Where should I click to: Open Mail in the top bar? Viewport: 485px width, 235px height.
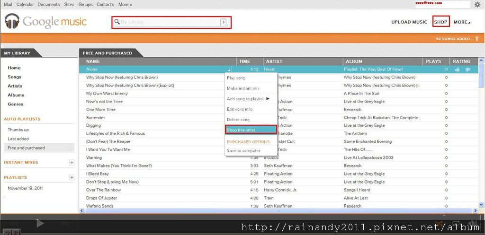click(8, 5)
